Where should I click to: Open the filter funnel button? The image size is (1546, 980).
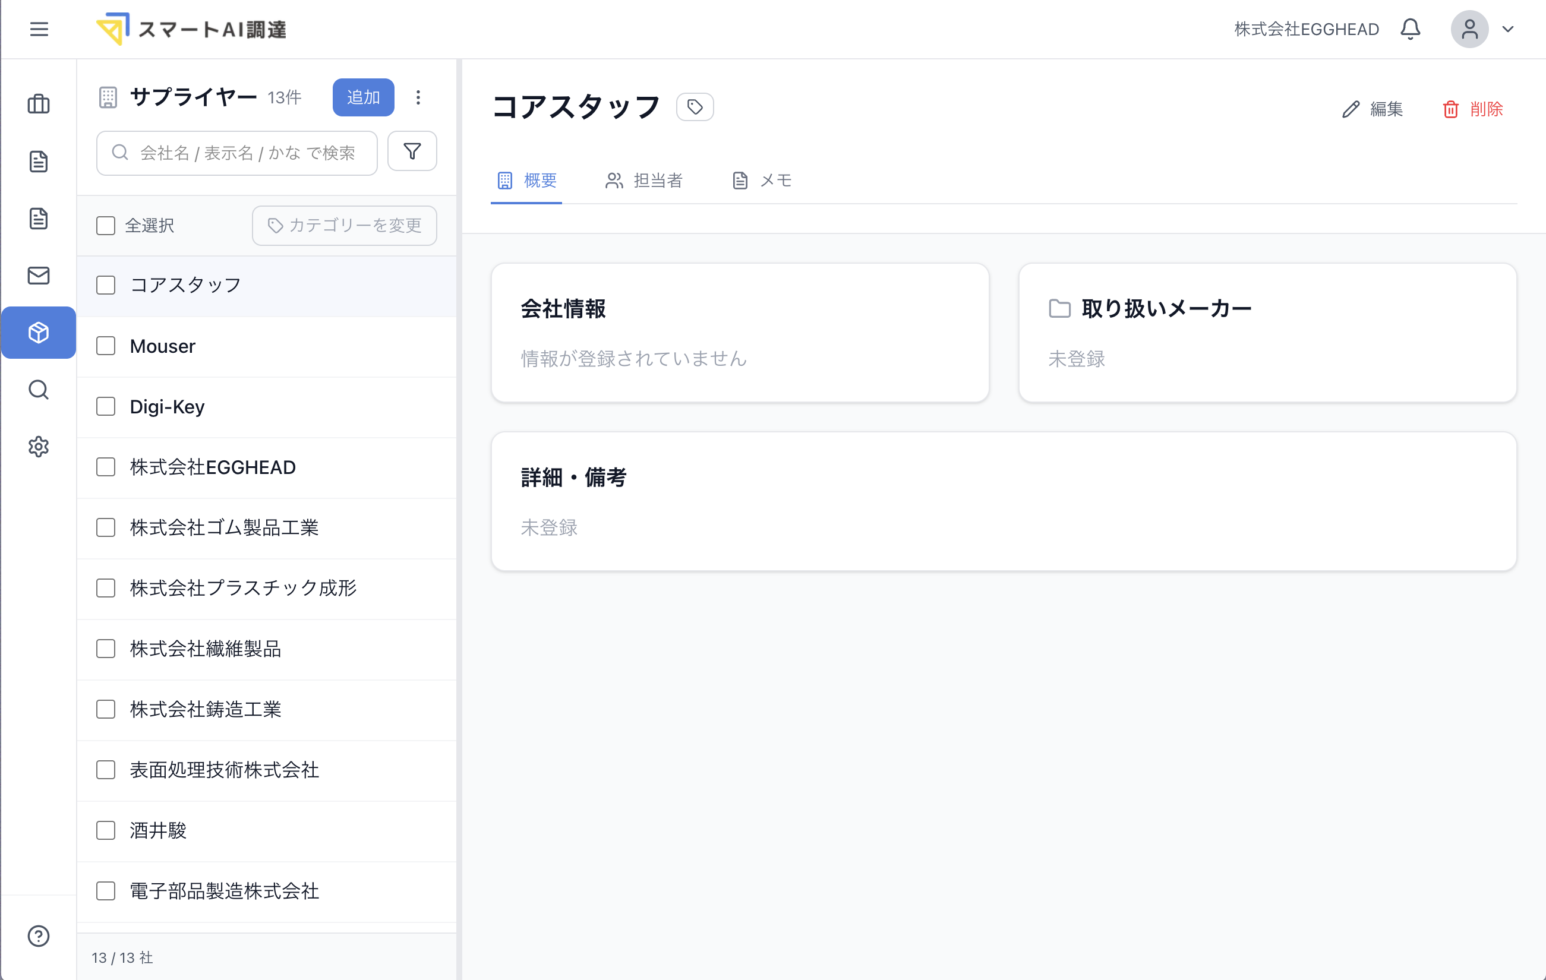coord(412,151)
